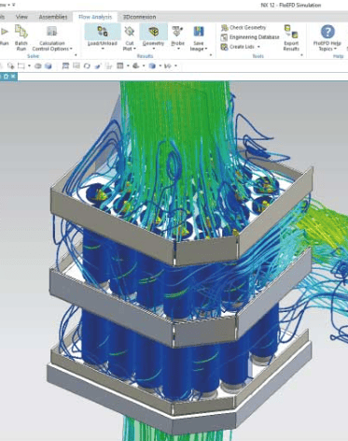Click the Load/Unload results icon

[103, 31]
